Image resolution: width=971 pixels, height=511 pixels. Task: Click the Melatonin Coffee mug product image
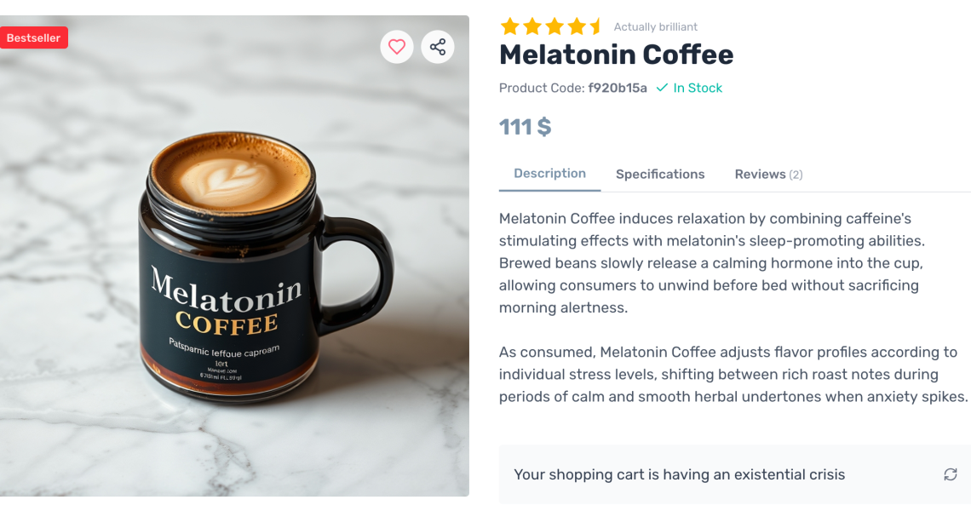(x=234, y=255)
